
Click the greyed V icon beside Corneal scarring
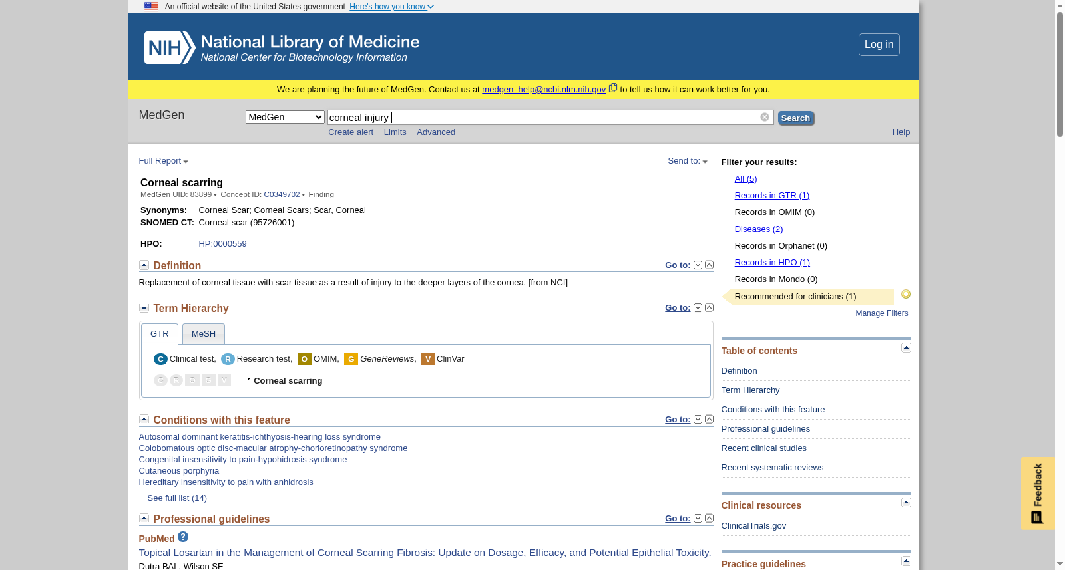(224, 380)
